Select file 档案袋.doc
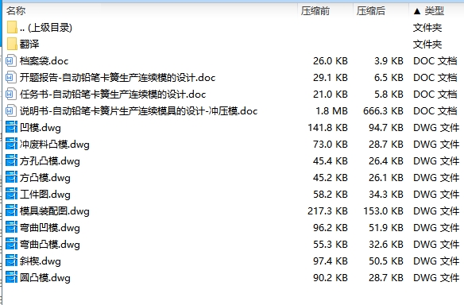The height and width of the screenshot is (305, 464). [44, 61]
